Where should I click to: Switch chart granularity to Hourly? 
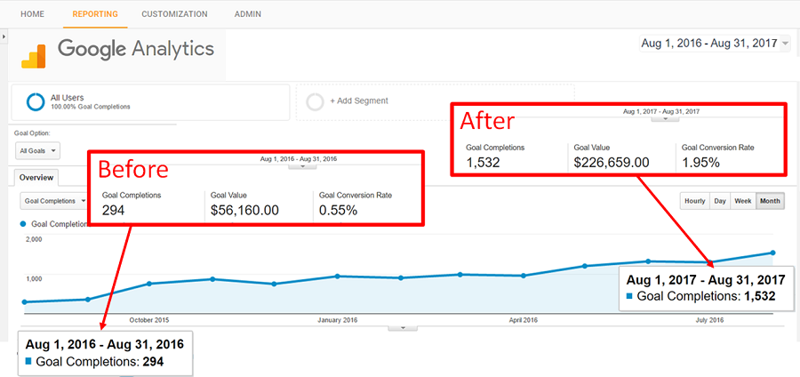click(x=694, y=201)
